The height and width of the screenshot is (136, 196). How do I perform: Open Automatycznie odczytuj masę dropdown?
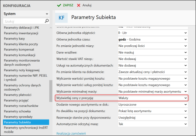[153, 124]
